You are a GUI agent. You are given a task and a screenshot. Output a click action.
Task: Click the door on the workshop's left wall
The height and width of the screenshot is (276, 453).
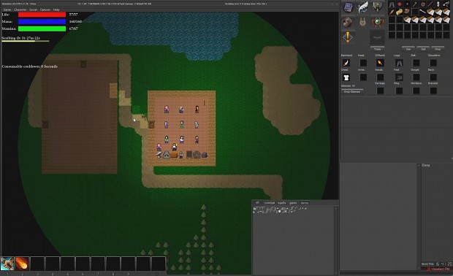[x=151, y=124]
